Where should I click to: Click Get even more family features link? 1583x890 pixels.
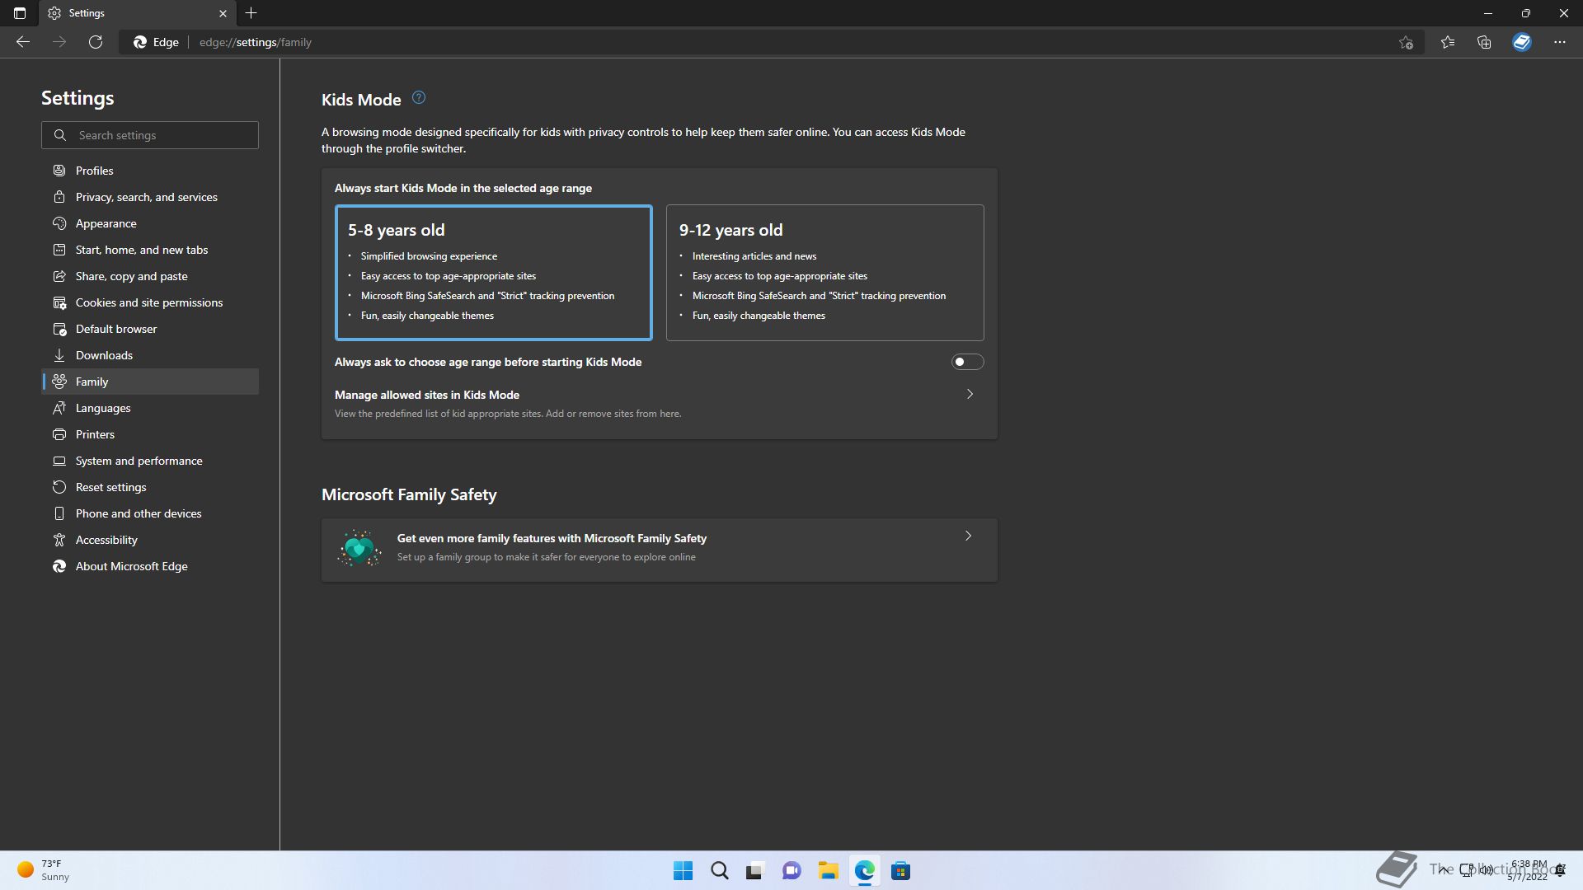[552, 538]
